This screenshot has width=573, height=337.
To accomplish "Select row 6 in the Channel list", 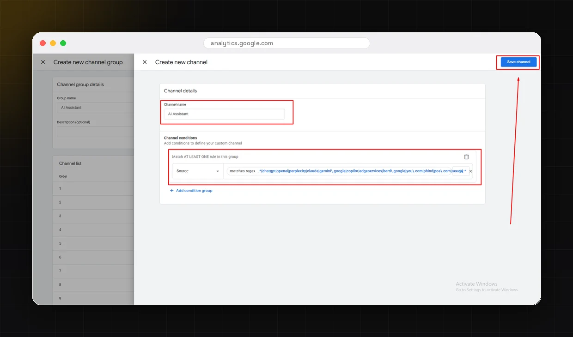I will 93,257.
